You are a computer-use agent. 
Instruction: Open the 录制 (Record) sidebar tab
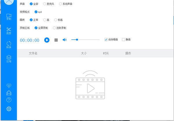pyautogui.click(x=9, y=16)
